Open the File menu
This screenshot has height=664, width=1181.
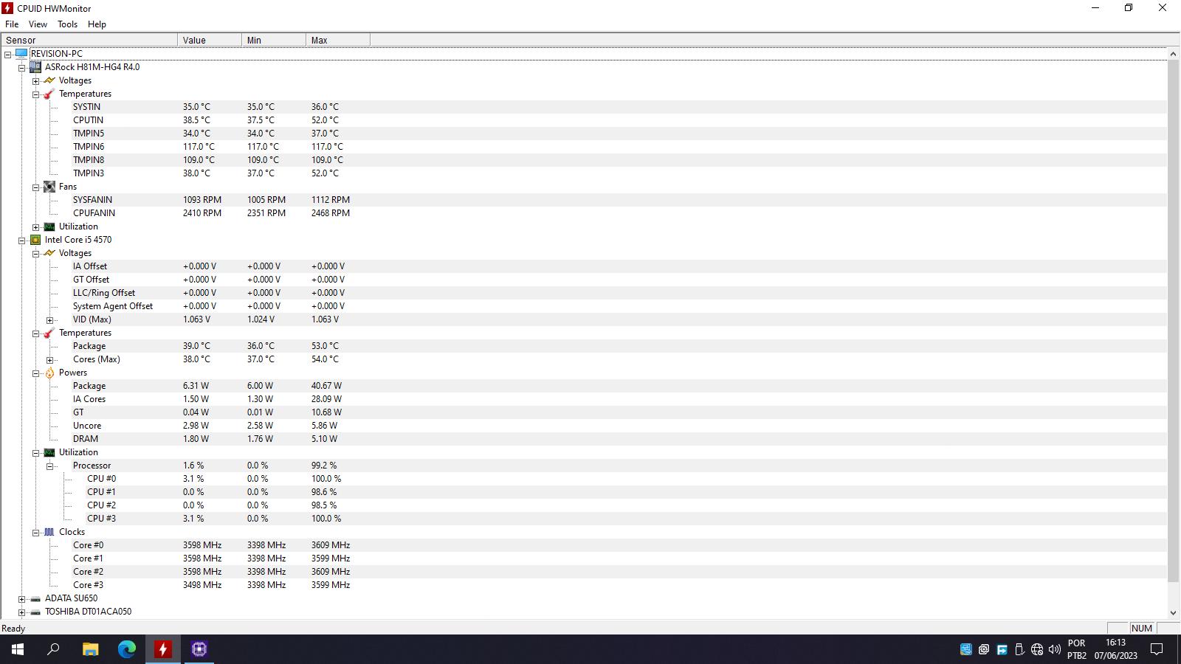pos(12,24)
